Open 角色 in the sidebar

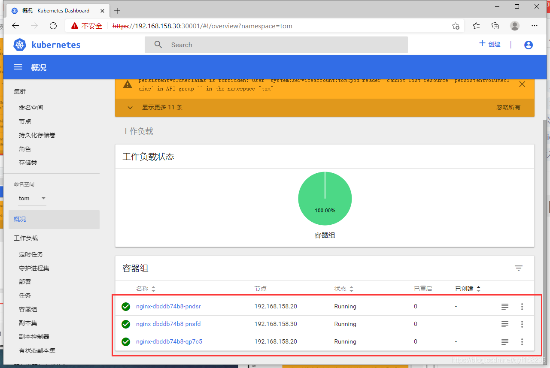pos(25,149)
